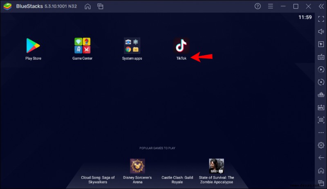The width and height of the screenshot is (327, 189).
Task: Open the help question mark icon
Action: tap(258, 6)
